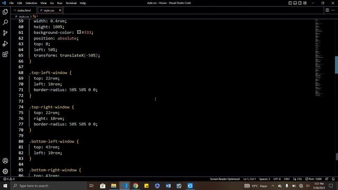
Task: Click the #333 color swatch on line 61
Action: (79, 32)
